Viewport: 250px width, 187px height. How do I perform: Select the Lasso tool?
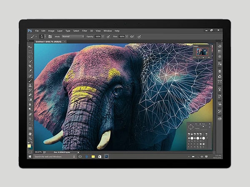(30, 57)
